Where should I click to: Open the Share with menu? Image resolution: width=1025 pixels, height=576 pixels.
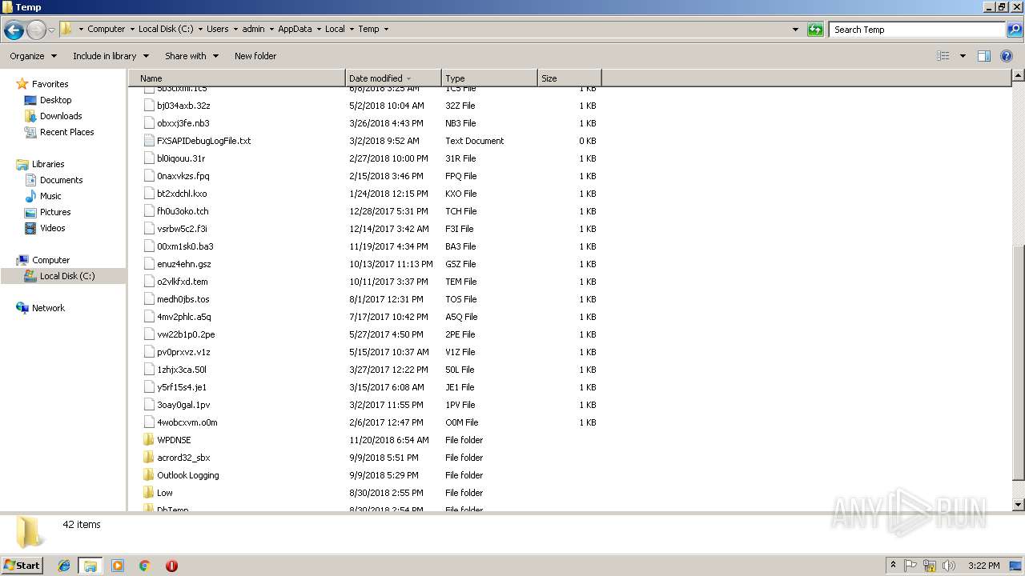tap(191, 56)
